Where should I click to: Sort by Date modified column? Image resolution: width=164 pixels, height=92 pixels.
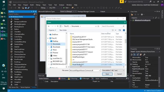point(106,33)
